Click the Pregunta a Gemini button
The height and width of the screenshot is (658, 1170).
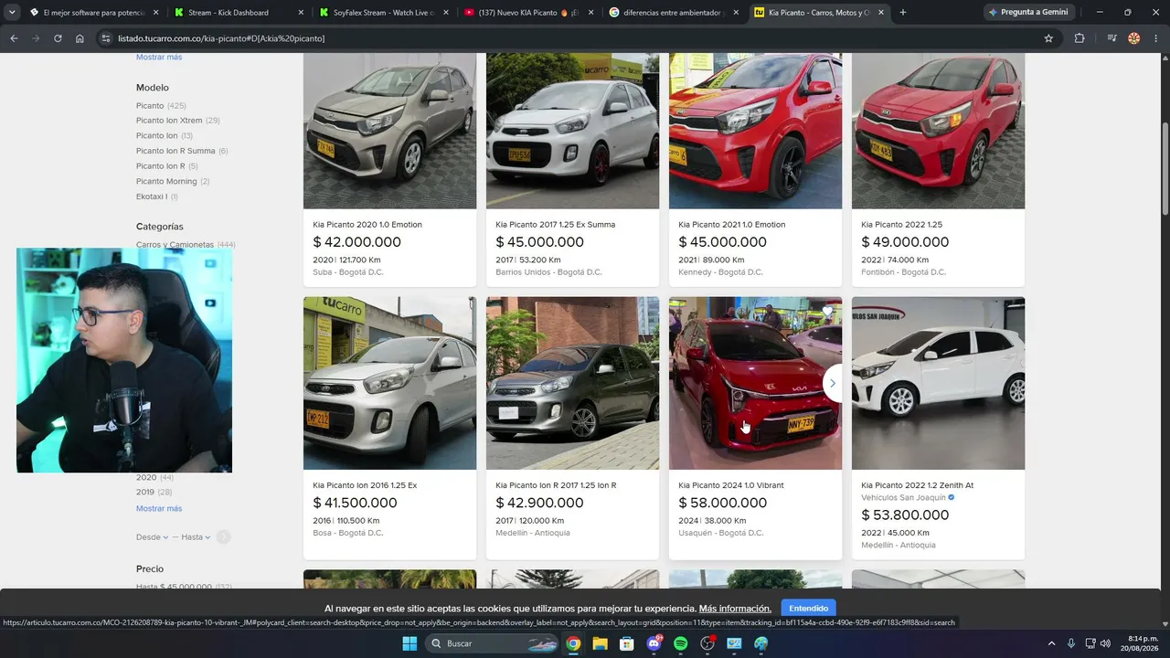(1027, 13)
